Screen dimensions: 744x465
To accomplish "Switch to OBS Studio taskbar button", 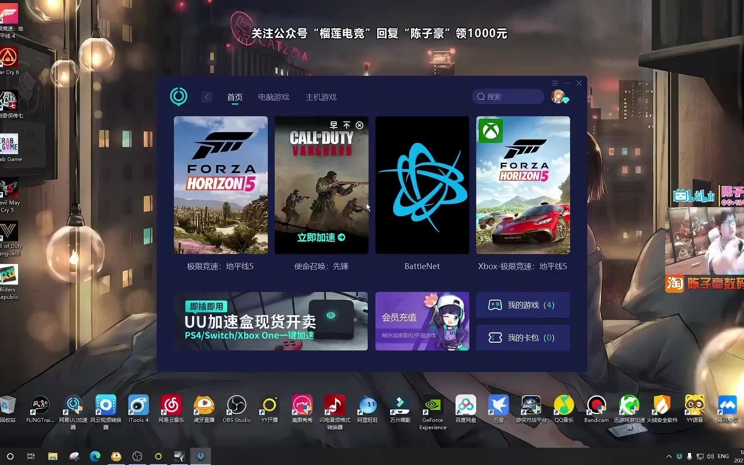I will coord(137,456).
